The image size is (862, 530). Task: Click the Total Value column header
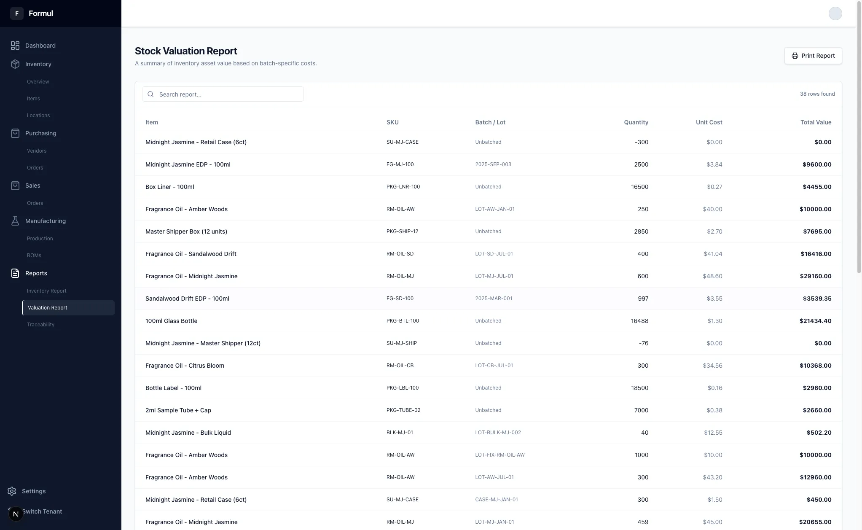click(x=816, y=122)
